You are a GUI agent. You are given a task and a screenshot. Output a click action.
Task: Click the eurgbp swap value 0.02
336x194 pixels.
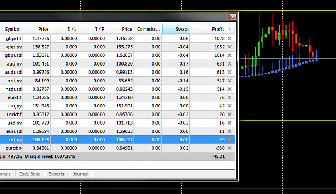[x=184, y=148]
